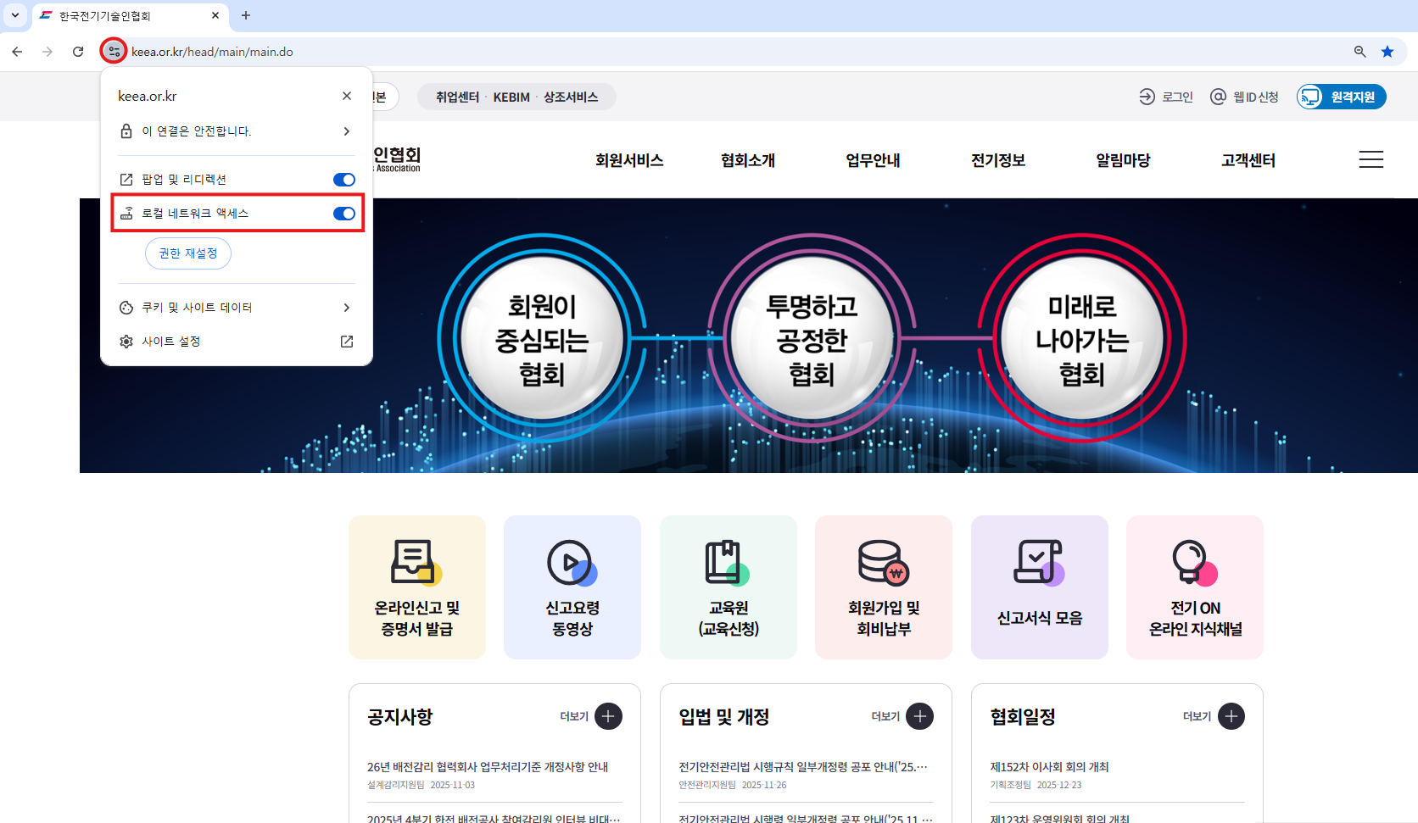Click the zoom magnifier icon in address bar
The image size is (1418, 823).
[x=1359, y=52]
